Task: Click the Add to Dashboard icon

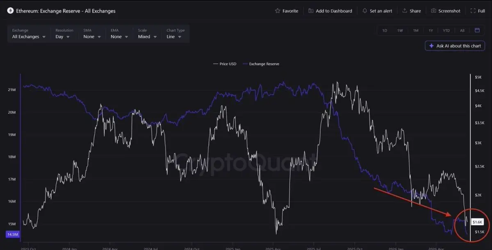Action: tap(311, 11)
